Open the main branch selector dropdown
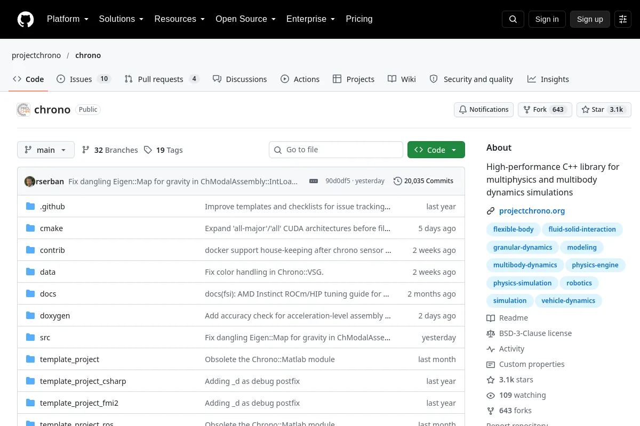 coord(46,150)
